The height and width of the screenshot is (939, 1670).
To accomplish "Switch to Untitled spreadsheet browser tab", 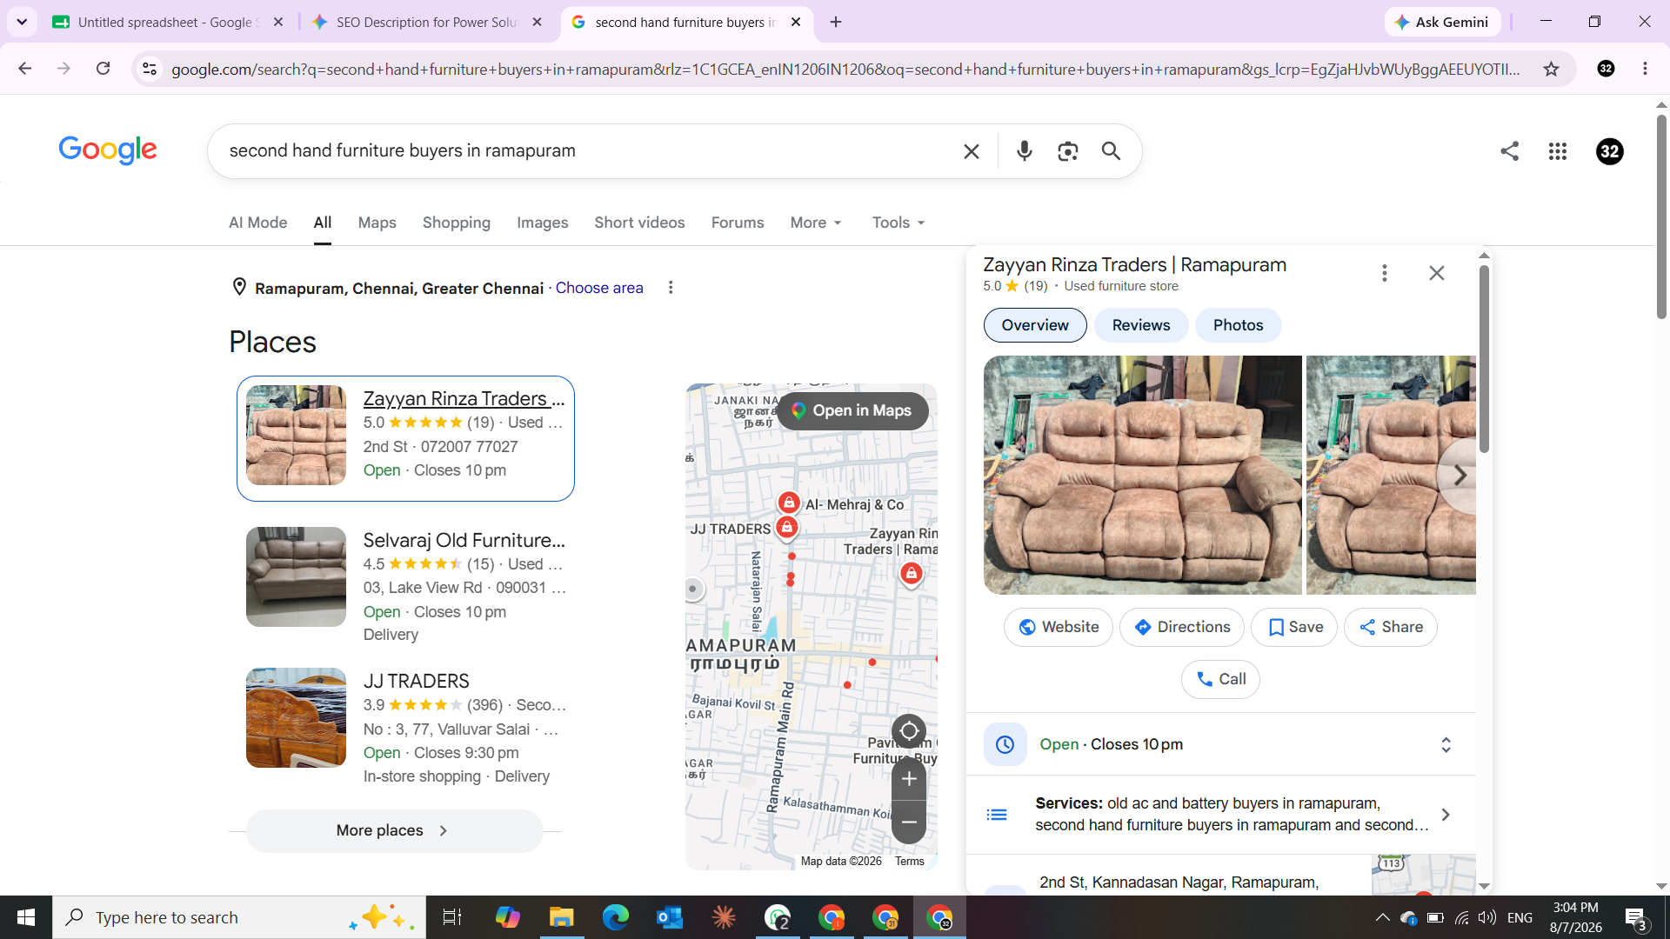I will 169,22.
